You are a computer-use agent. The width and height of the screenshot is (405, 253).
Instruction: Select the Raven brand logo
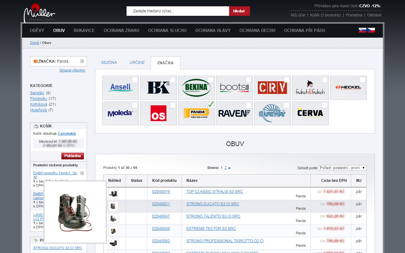tap(234, 113)
